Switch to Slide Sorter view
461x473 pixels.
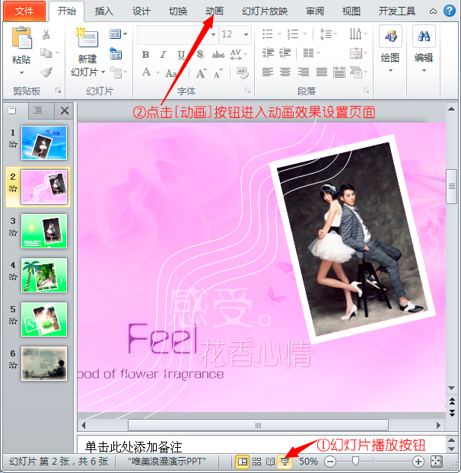(256, 462)
